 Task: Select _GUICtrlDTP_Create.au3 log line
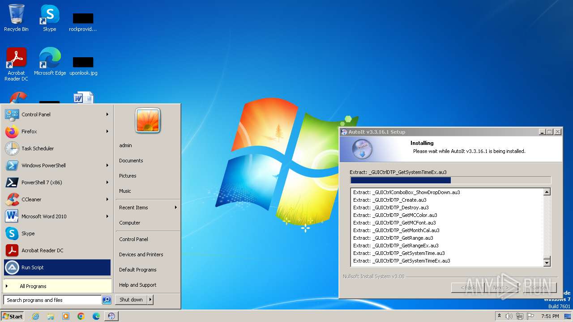(390, 200)
